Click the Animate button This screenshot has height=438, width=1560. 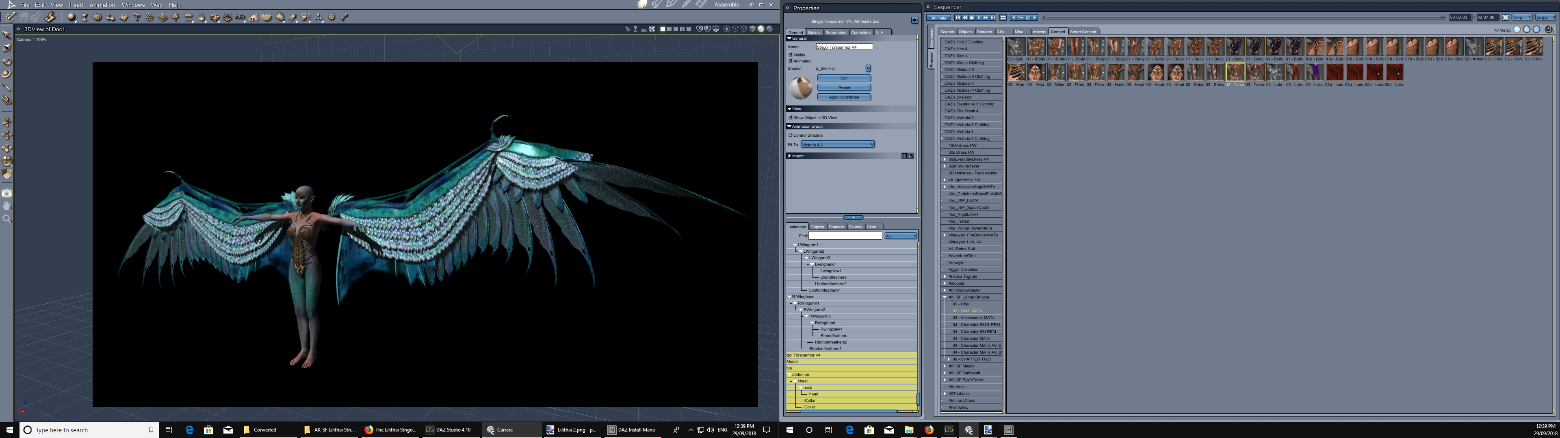(939, 17)
